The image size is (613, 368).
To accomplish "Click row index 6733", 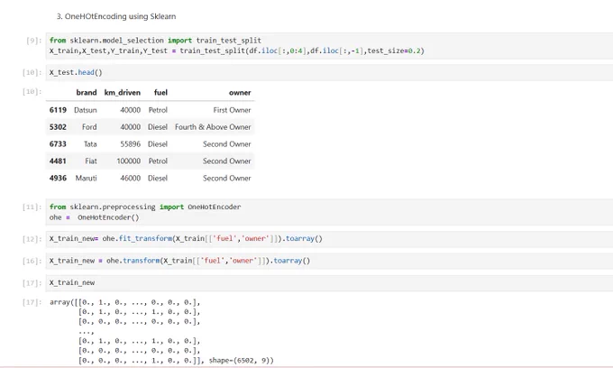I will pyautogui.click(x=58, y=144).
